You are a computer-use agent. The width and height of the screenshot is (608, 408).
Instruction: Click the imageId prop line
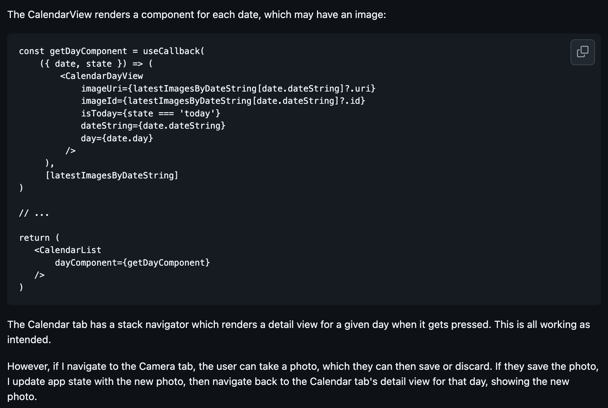tap(223, 101)
